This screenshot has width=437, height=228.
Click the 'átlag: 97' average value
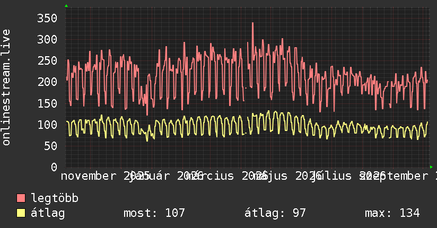point(275,213)
